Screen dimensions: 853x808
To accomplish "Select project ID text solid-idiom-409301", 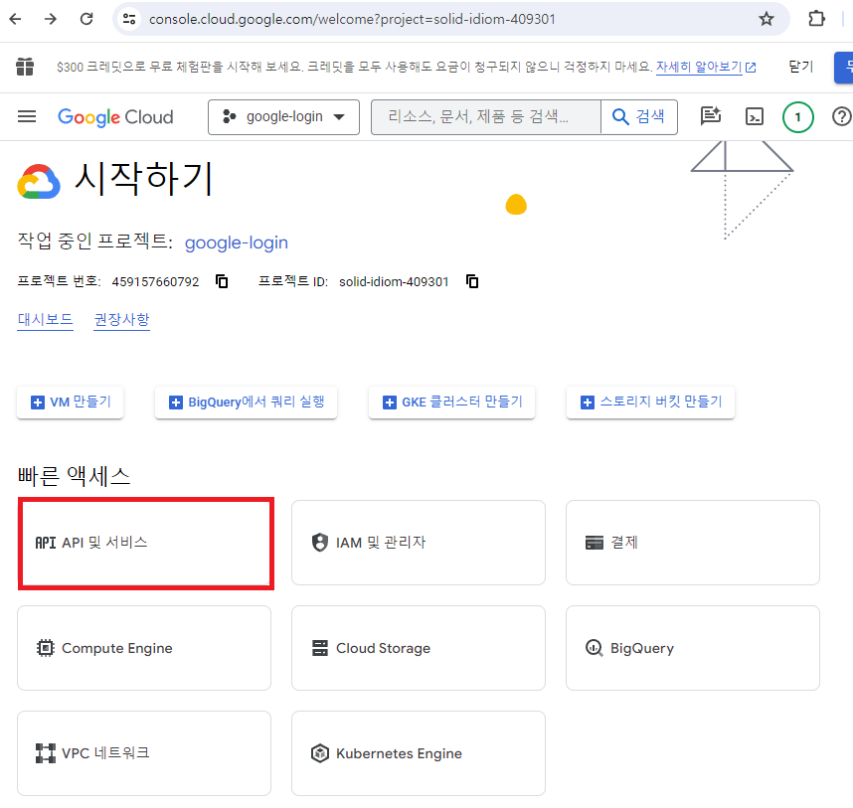I will (394, 281).
